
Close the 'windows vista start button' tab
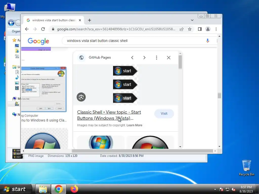coord(80,20)
